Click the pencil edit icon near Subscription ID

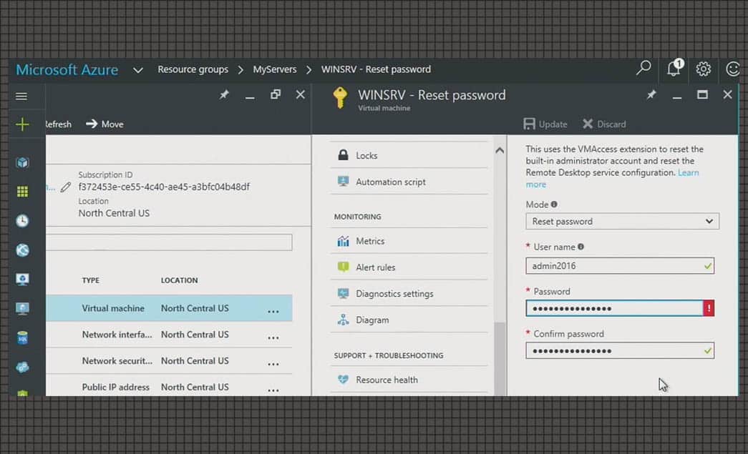tap(66, 187)
